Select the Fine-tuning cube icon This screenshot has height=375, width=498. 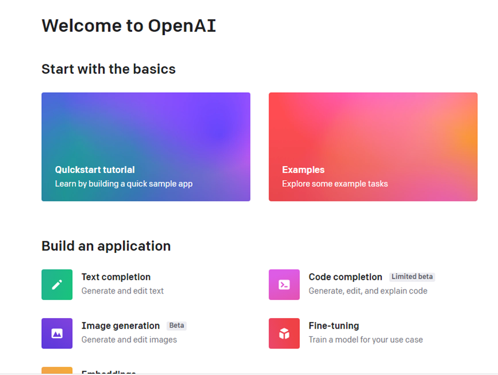284,333
